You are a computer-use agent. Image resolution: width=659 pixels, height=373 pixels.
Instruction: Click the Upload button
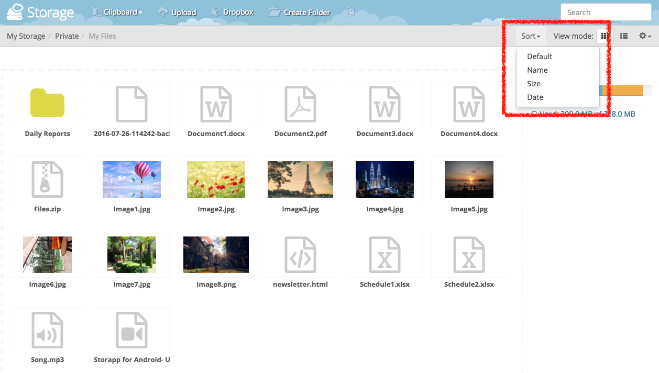[178, 12]
